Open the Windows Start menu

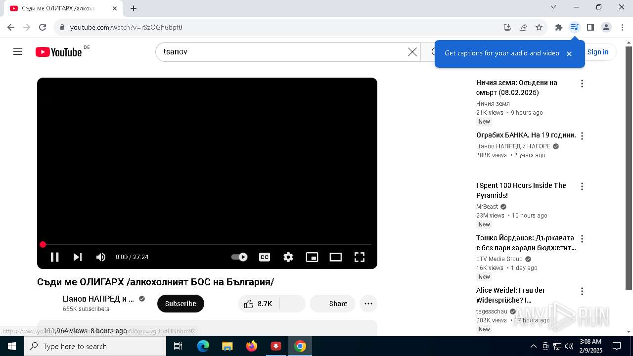pyautogui.click(x=12, y=346)
